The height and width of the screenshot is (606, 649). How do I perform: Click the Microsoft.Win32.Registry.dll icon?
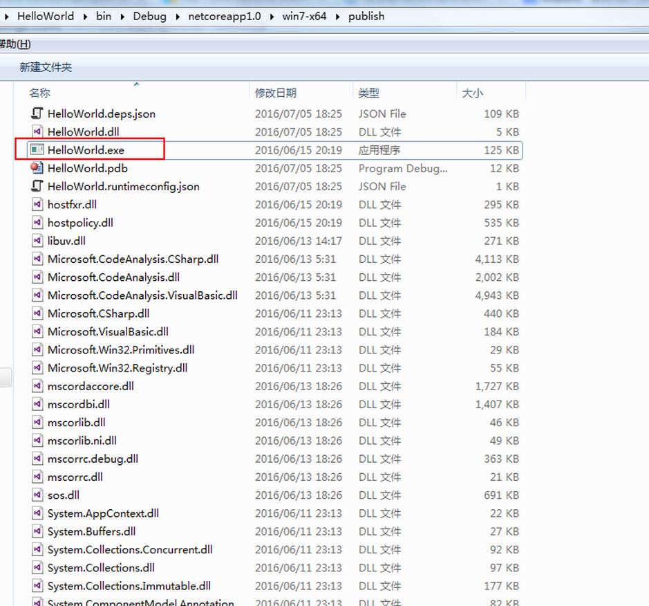click(37, 368)
